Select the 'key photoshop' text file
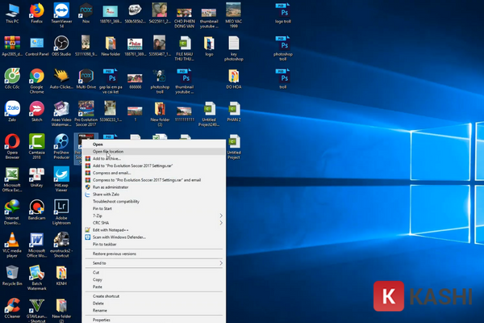Viewport: 484px width, 323px height. coord(233,45)
